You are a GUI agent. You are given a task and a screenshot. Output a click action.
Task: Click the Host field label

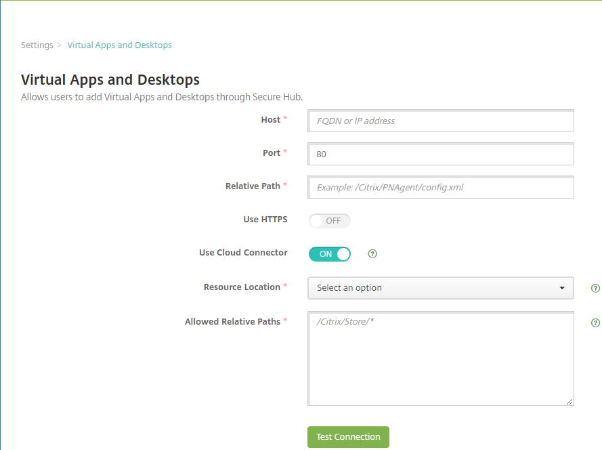tap(270, 120)
